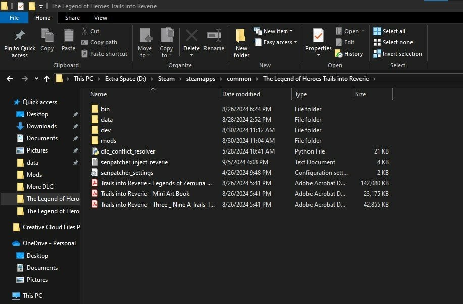Open the Properties dropdown arrow
Viewport: 463px width, 304px height.
[318, 55]
